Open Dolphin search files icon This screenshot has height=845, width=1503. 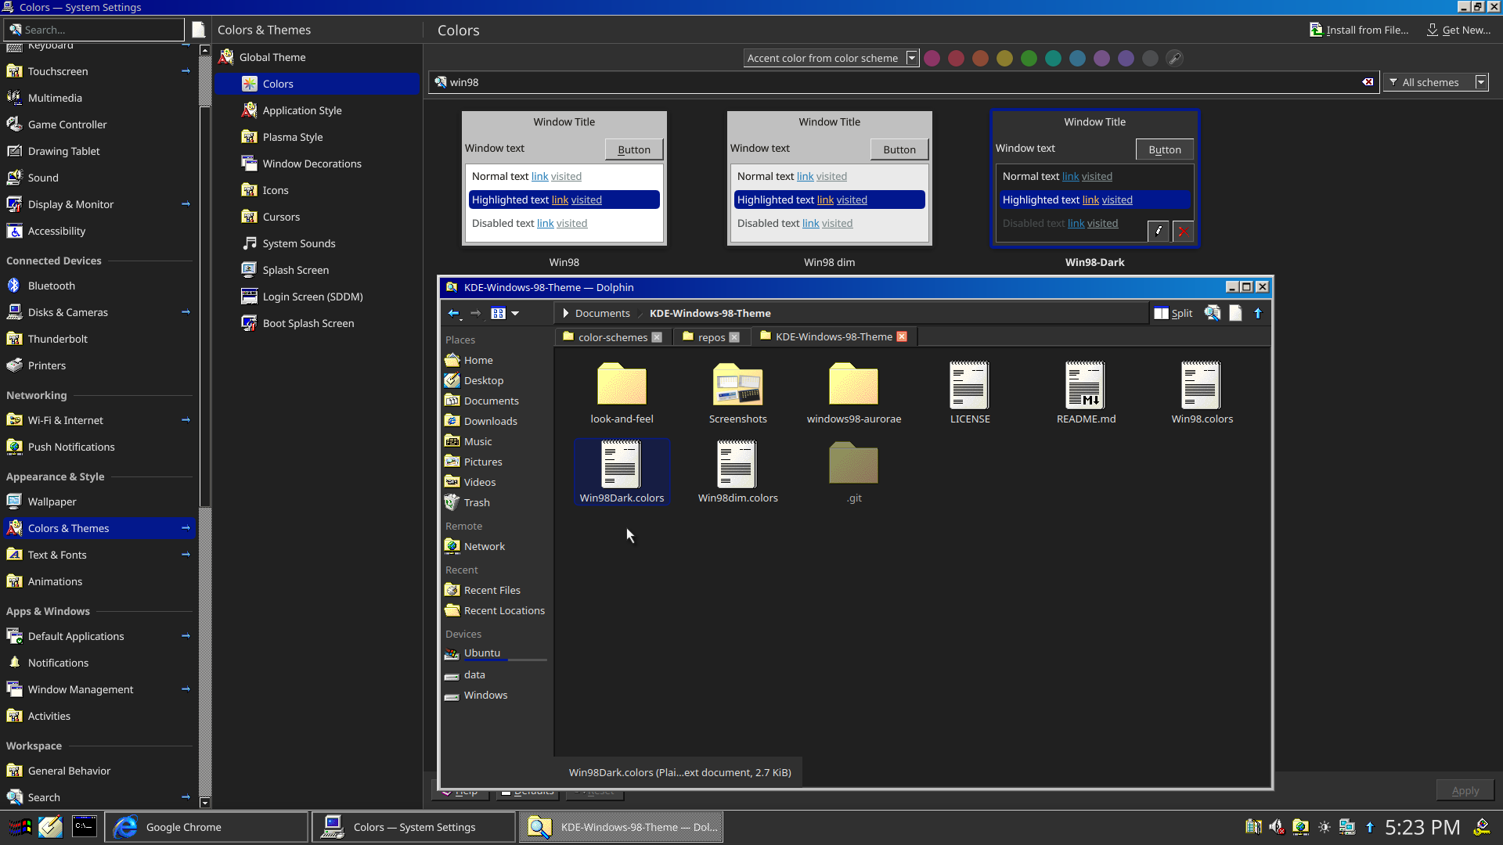point(1213,313)
